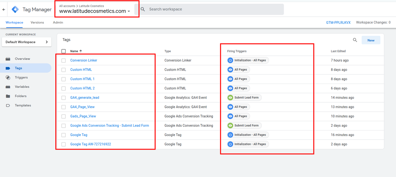Open the GTM-PPLRLKVX container ID link
The width and height of the screenshot is (396, 177).
[x=338, y=23]
